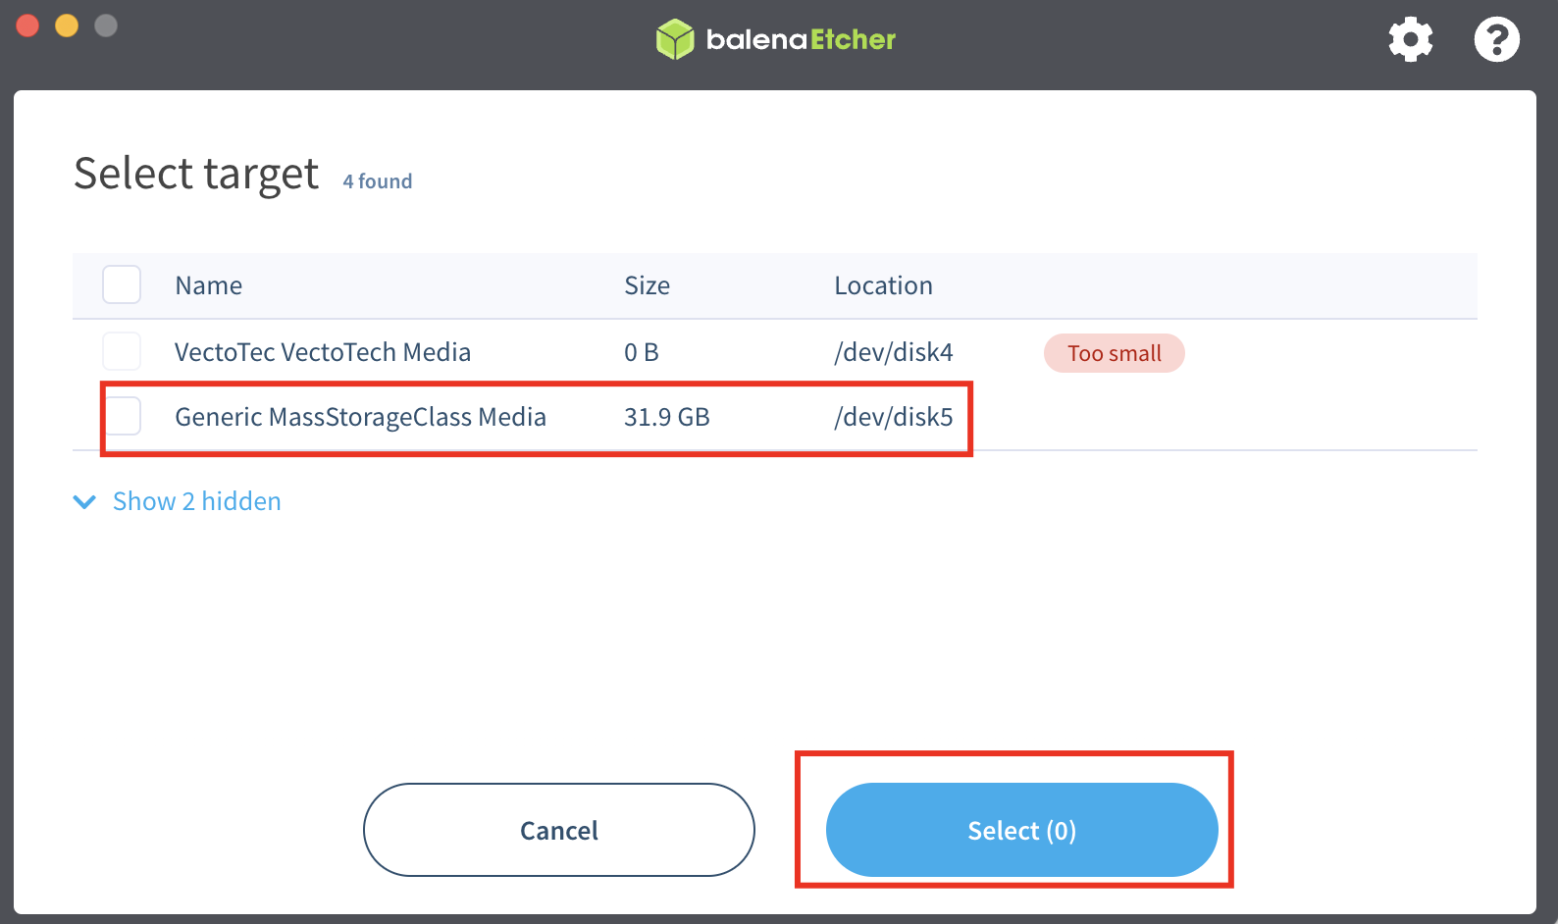The height and width of the screenshot is (924, 1558).
Task: Close the window with the red button
Action: click(x=27, y=26)
